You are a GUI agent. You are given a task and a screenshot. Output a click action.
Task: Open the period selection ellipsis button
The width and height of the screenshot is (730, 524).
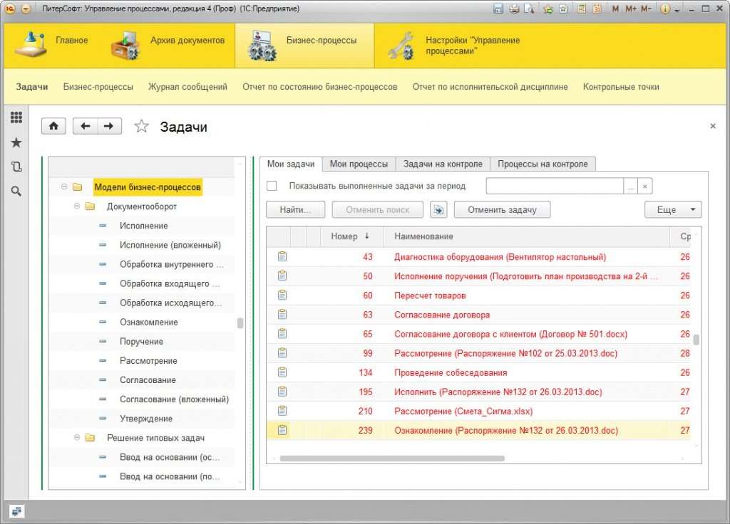tap(631, 186)
